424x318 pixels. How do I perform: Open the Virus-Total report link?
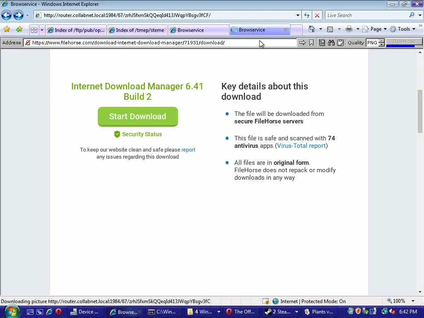tap(301, 145)
